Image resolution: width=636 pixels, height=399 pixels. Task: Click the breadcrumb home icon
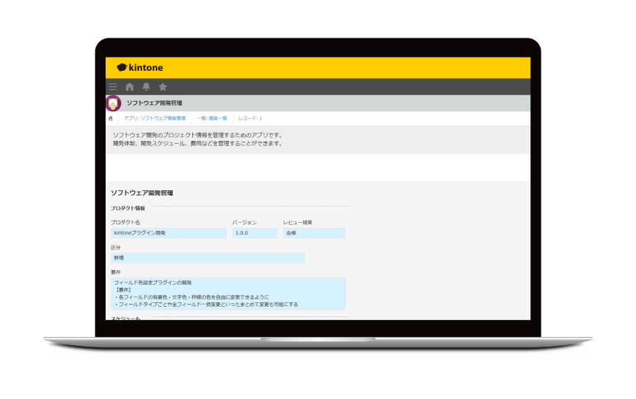[111, 118]
